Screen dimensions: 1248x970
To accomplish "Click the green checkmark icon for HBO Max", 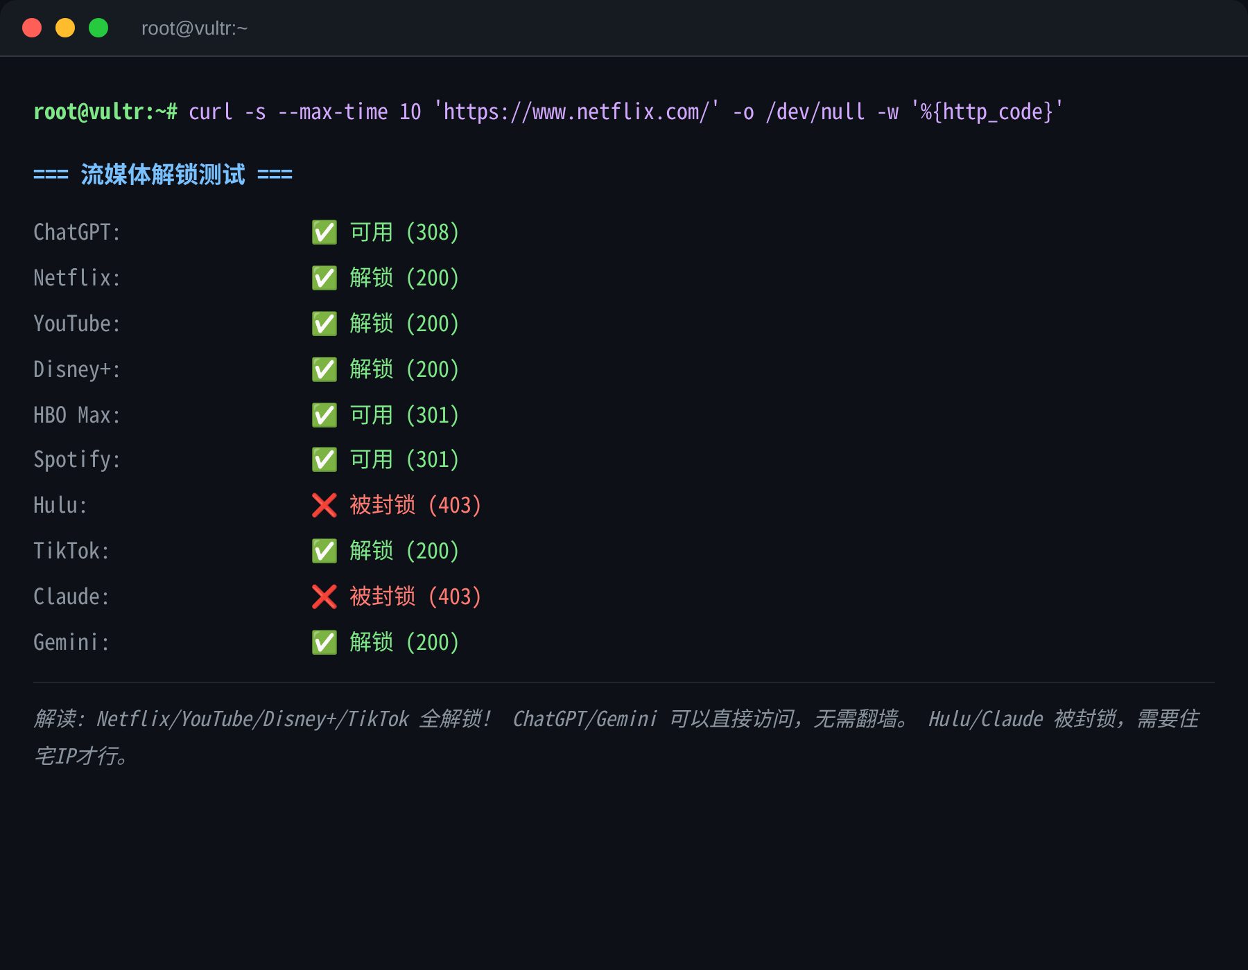I will point(324,415).
